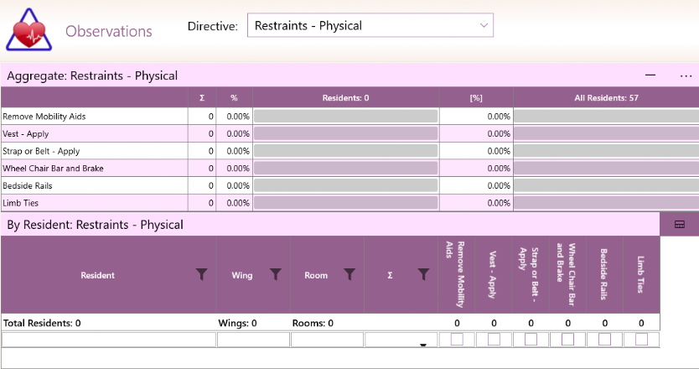
Task: Filter the Sigma total column
Action: (423, 274)
